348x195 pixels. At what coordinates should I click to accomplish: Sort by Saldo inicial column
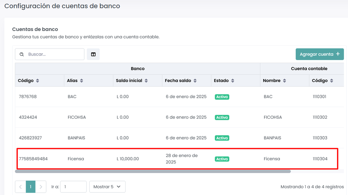[x=146, y=81]
